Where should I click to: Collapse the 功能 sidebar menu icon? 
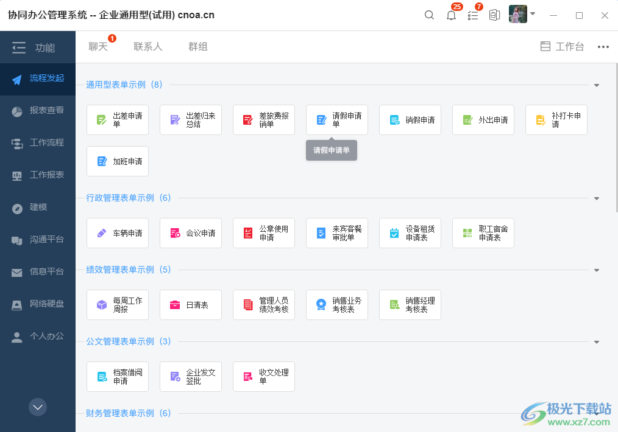coord(18,47)
